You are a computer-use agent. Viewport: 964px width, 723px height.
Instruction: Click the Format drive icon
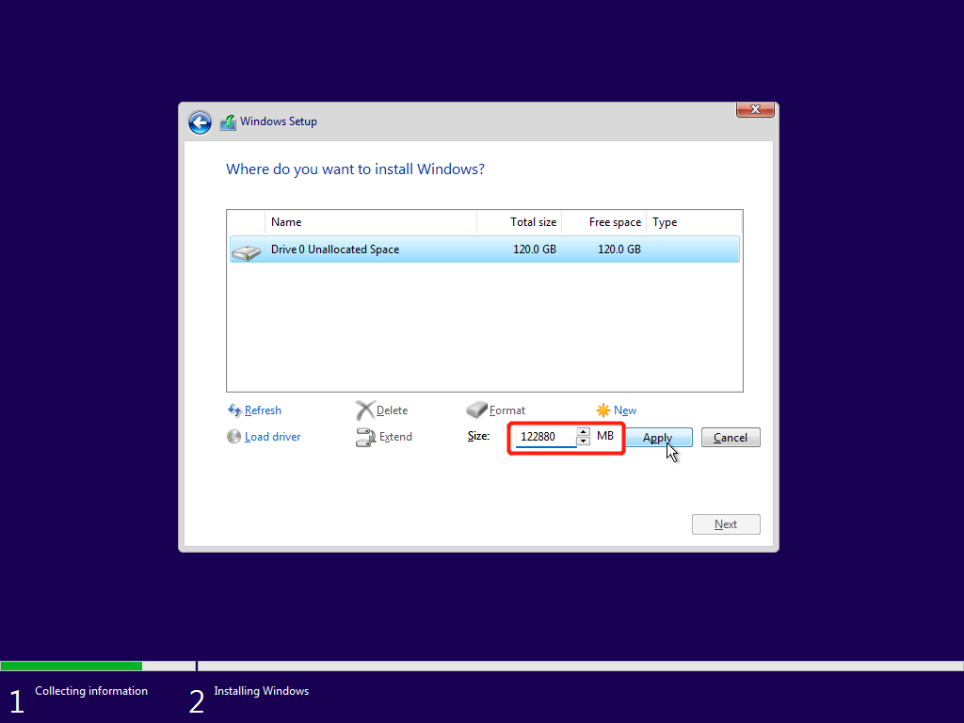(x=476, y=410)
